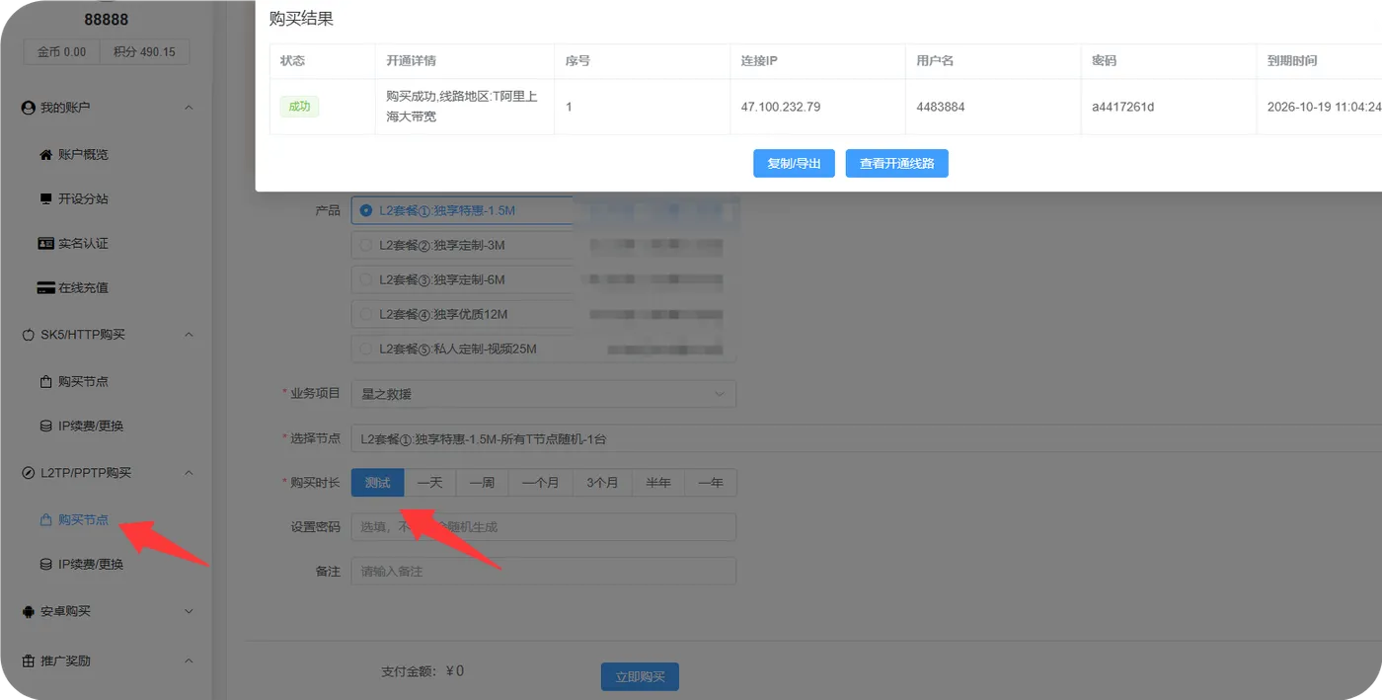Open 账户概览 in the sidebar

(x=83, y=155)
